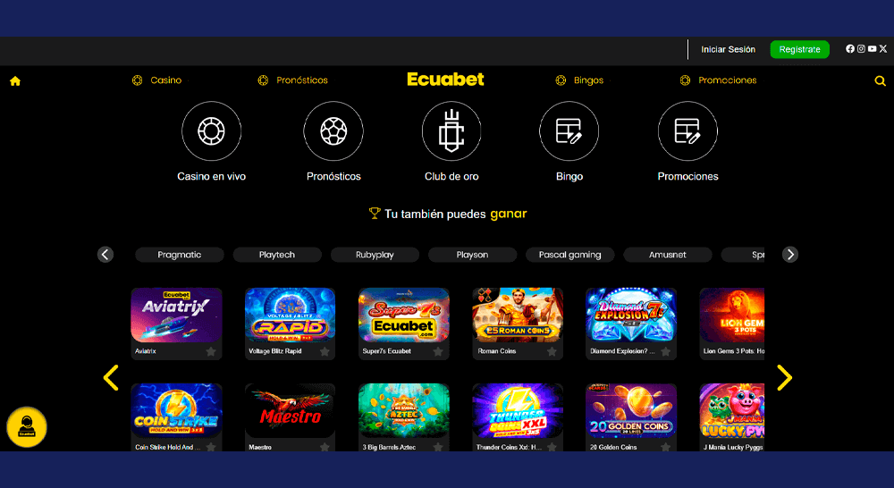Click the yellow home icon
The width and height of the screenshot is (894, 488).
click(15, 81)
